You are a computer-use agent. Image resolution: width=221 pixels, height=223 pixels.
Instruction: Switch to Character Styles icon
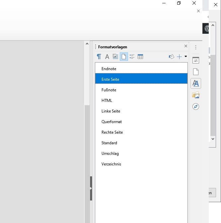[107, 57]
